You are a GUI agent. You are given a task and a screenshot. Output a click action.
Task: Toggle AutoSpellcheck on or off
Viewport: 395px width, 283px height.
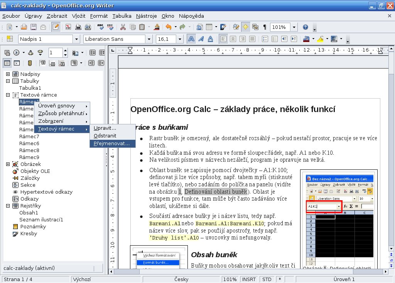point(110,27)
